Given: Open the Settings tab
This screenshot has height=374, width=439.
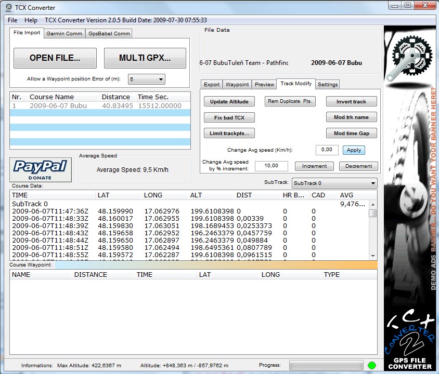Looking at the screenshot, I should pos(328,85).
